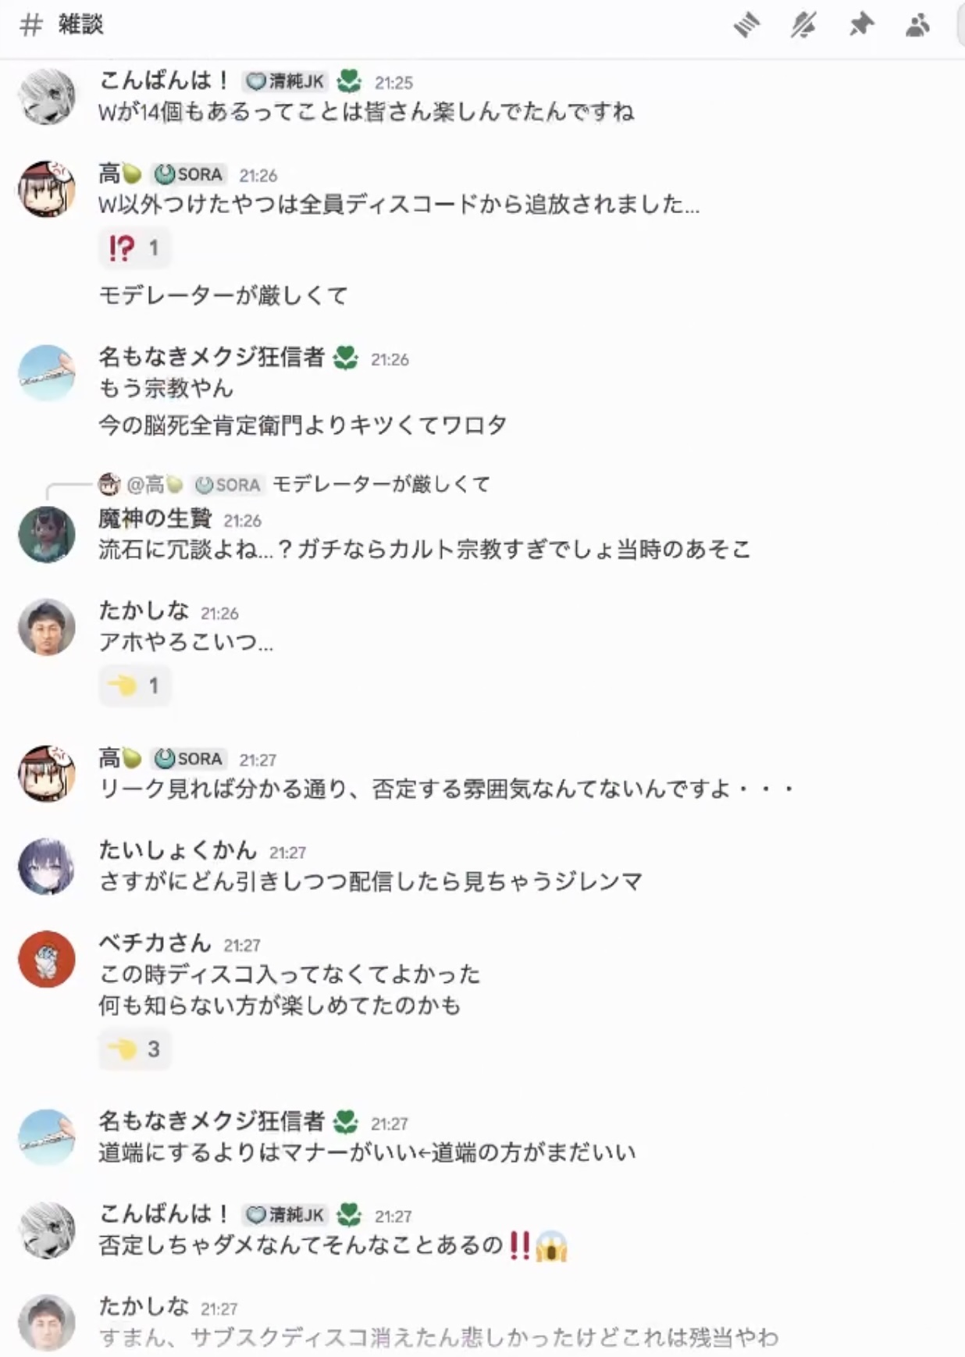Open こんばんは！ avatar at 21:25 message
This screenshot has width=965, height=1357.
[x=47, y=96]
